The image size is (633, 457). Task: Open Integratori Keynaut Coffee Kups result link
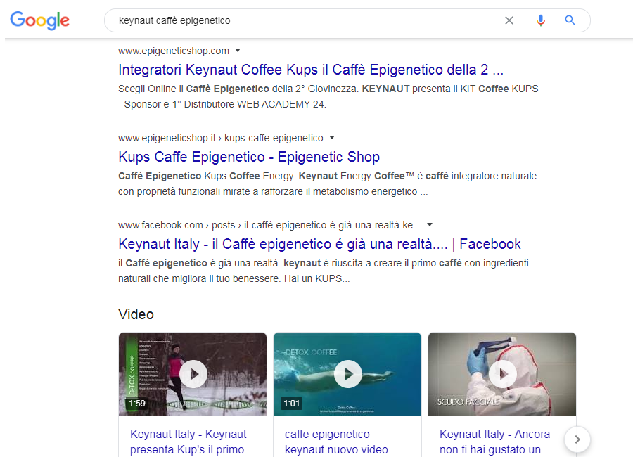(x=311, y=70)
